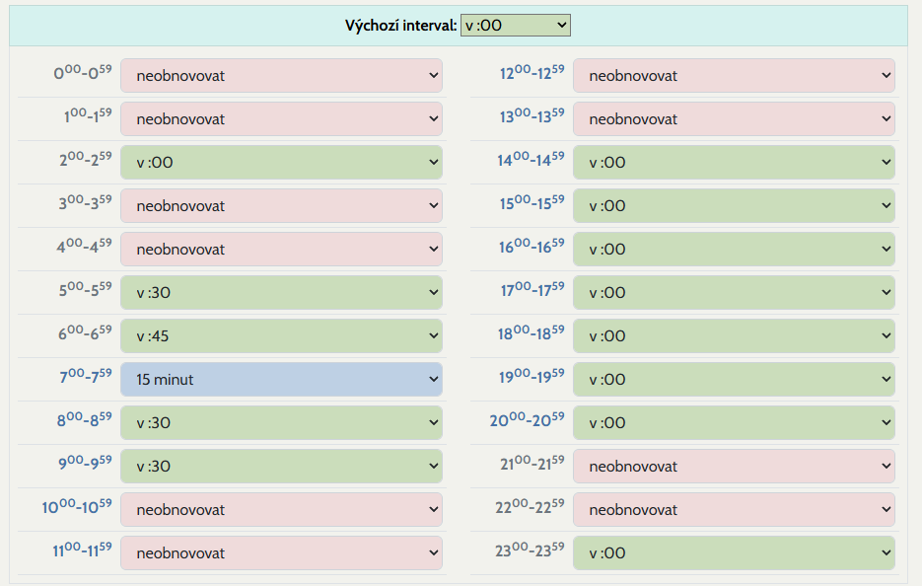The height and width of the screenshot is (586, 922).
Task: Open the 14:00-14:59 interval dropdown
Action: [734, 163]
